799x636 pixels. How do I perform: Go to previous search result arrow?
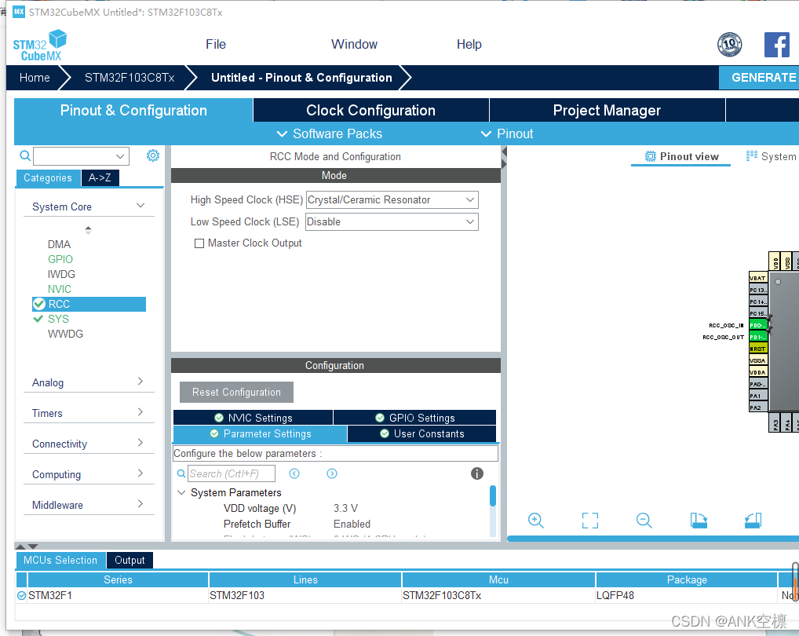[294, 473]
